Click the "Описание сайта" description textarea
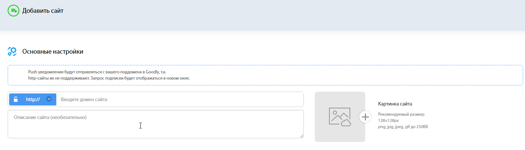Screen dimensions: 525x150 click(156, 124)
